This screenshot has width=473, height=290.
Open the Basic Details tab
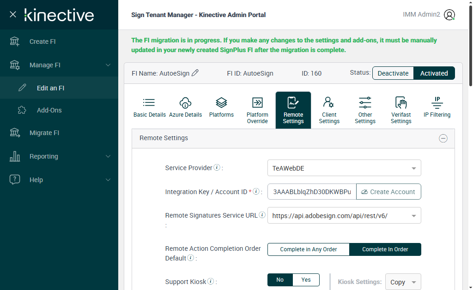pos(150,110)
